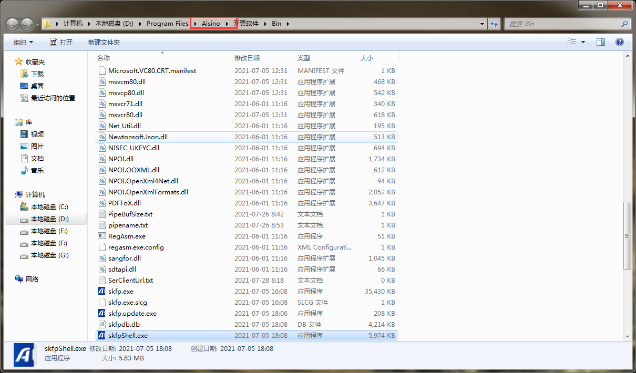This screenshot has width=636, height=373.
Task: Select the sdtapi.dll file
Action: pos(247,269)
